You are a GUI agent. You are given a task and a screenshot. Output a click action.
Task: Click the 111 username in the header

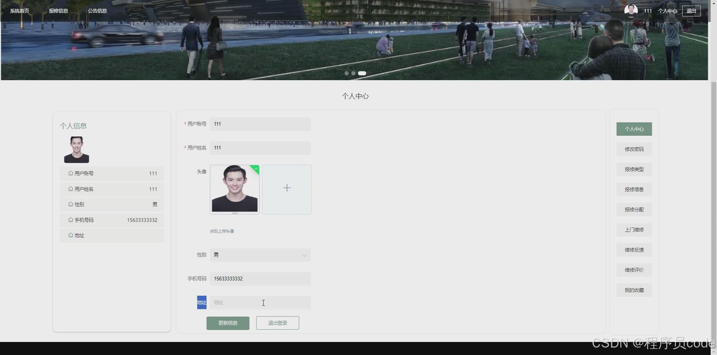(648, 11)
